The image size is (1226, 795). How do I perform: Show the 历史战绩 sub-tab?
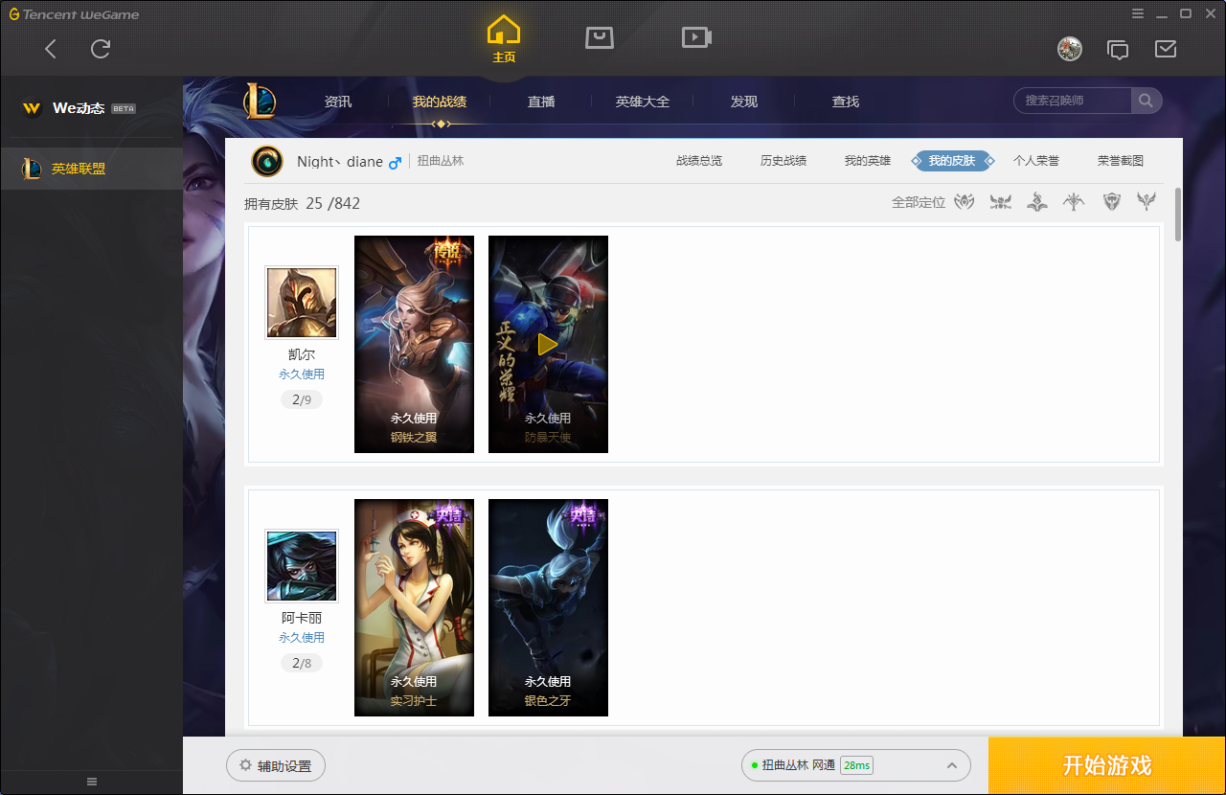click(783, 161)
